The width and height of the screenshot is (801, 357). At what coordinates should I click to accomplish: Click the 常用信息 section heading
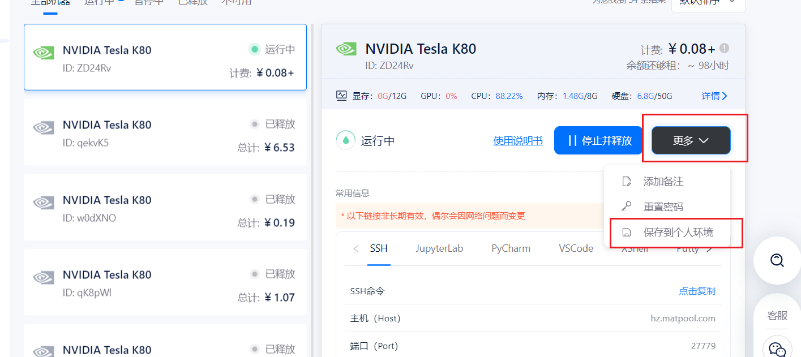[x=352, y=193]
